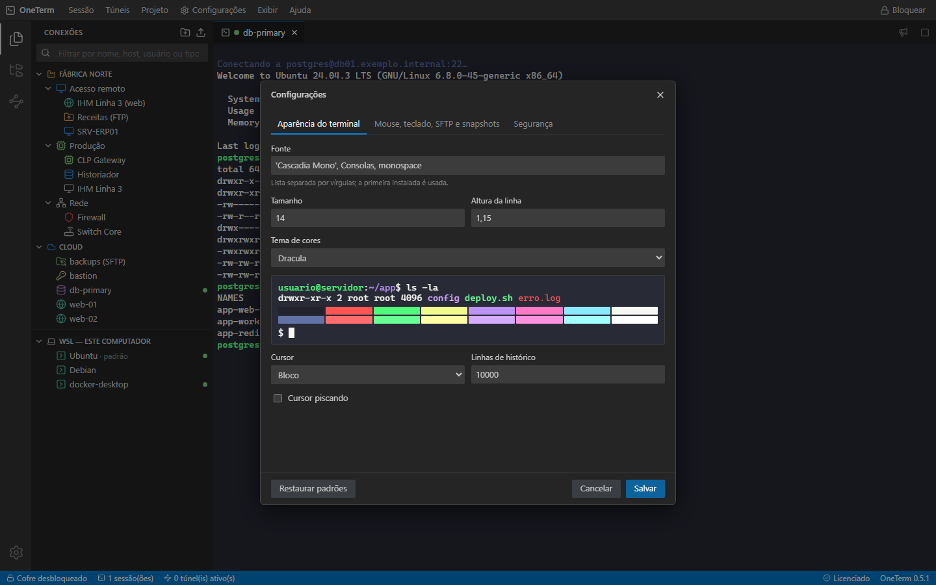This screenshot has height=585, width=936.
Task: Open the Tema de cores dropdown
Action: tap(468, 258)
